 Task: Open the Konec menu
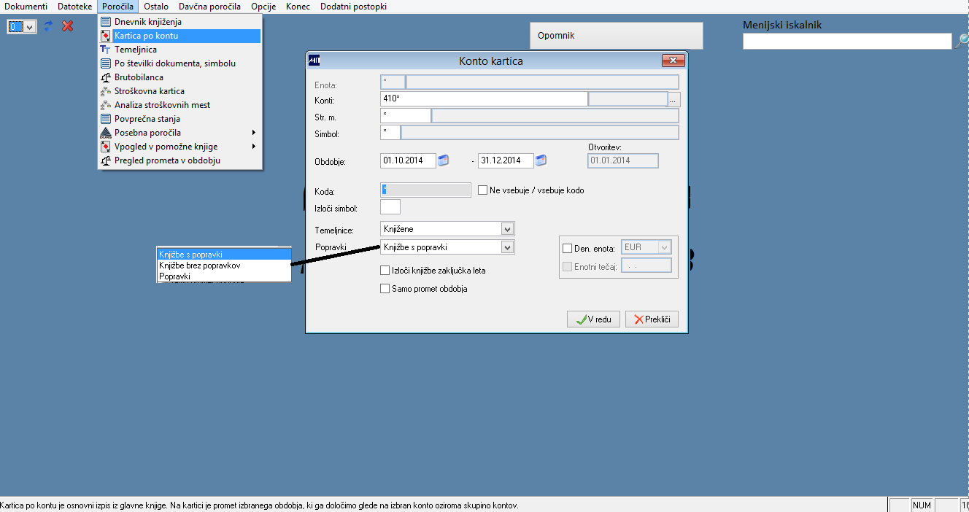[298, 7]
